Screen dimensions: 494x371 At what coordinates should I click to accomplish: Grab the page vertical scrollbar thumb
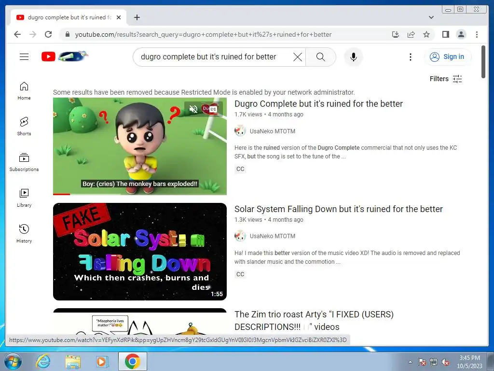tap(483, 62)
